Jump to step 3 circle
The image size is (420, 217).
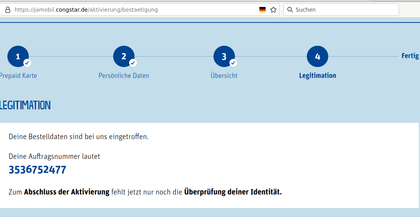click(x=224, y=56)
